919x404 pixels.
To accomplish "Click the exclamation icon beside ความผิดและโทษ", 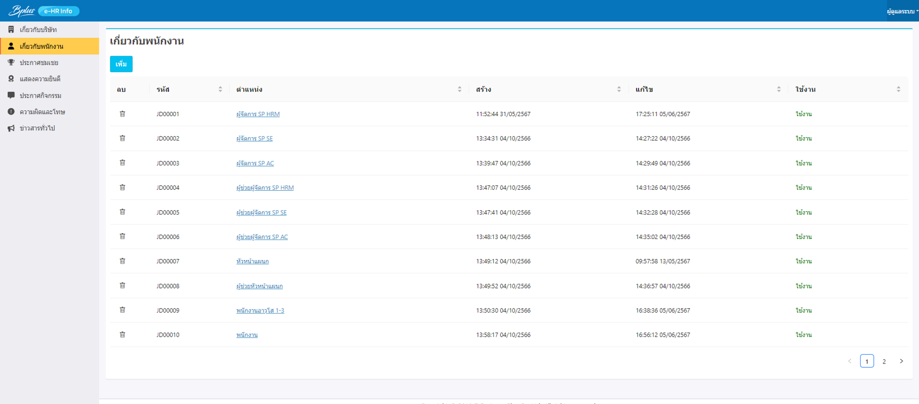I will point(11,111).
